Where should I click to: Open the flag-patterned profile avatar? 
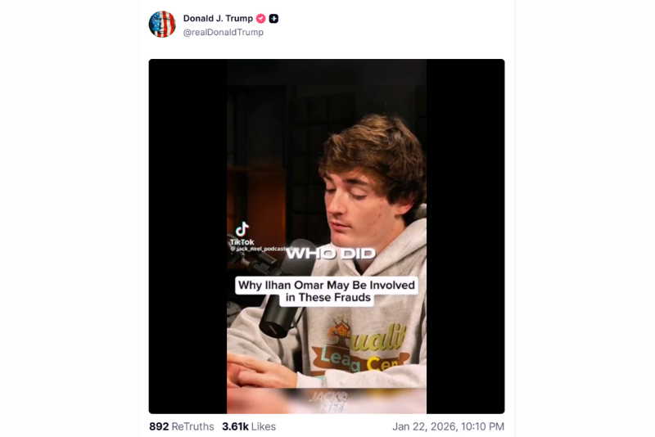[162, 25]
